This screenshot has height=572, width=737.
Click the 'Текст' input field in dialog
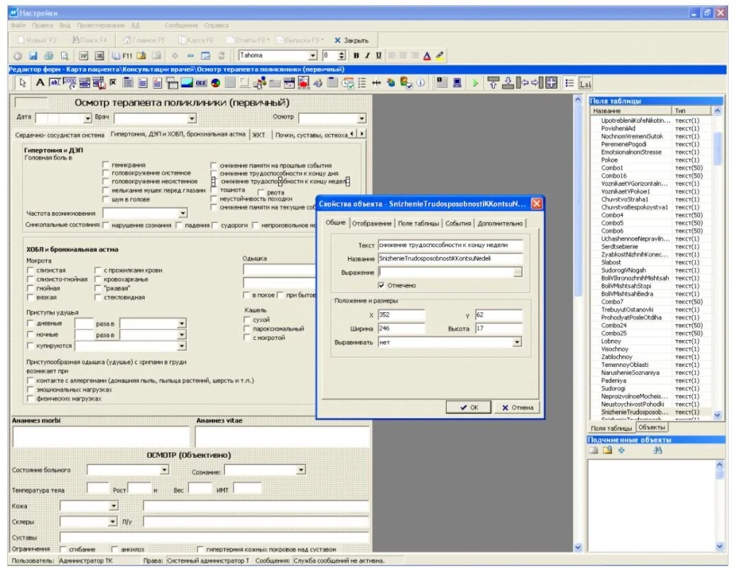coord(450,245)
